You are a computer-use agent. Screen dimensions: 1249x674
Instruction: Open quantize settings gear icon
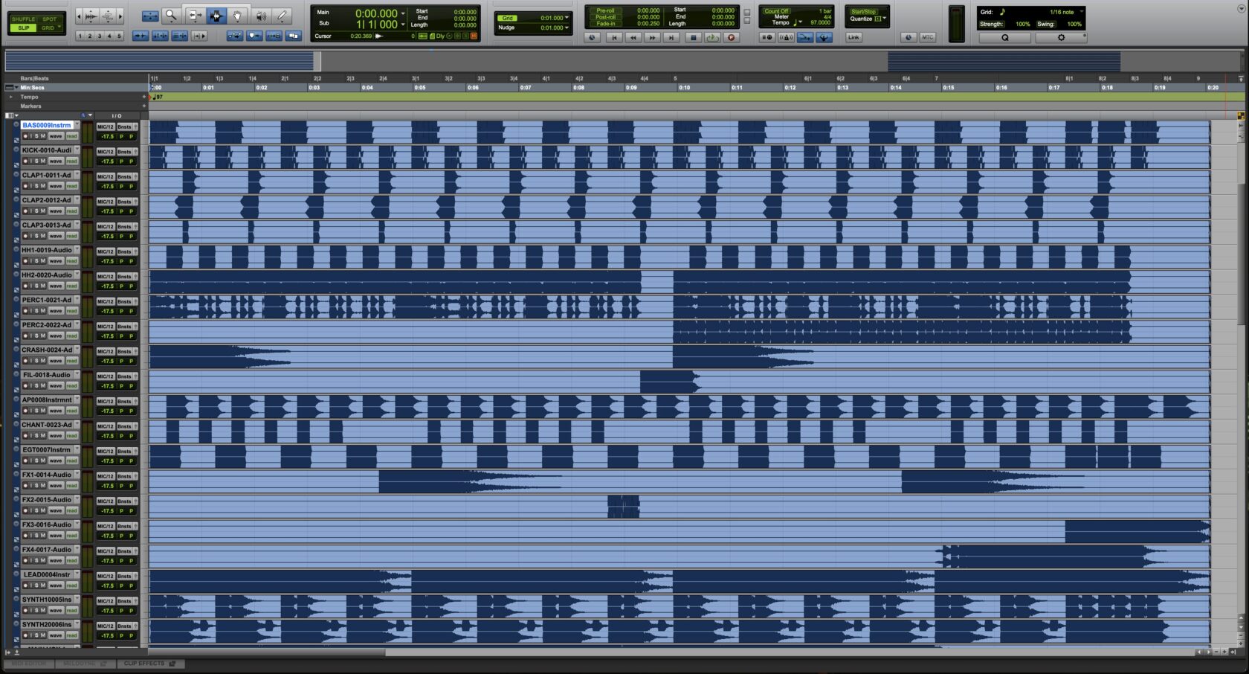[x=1060, y=37]
